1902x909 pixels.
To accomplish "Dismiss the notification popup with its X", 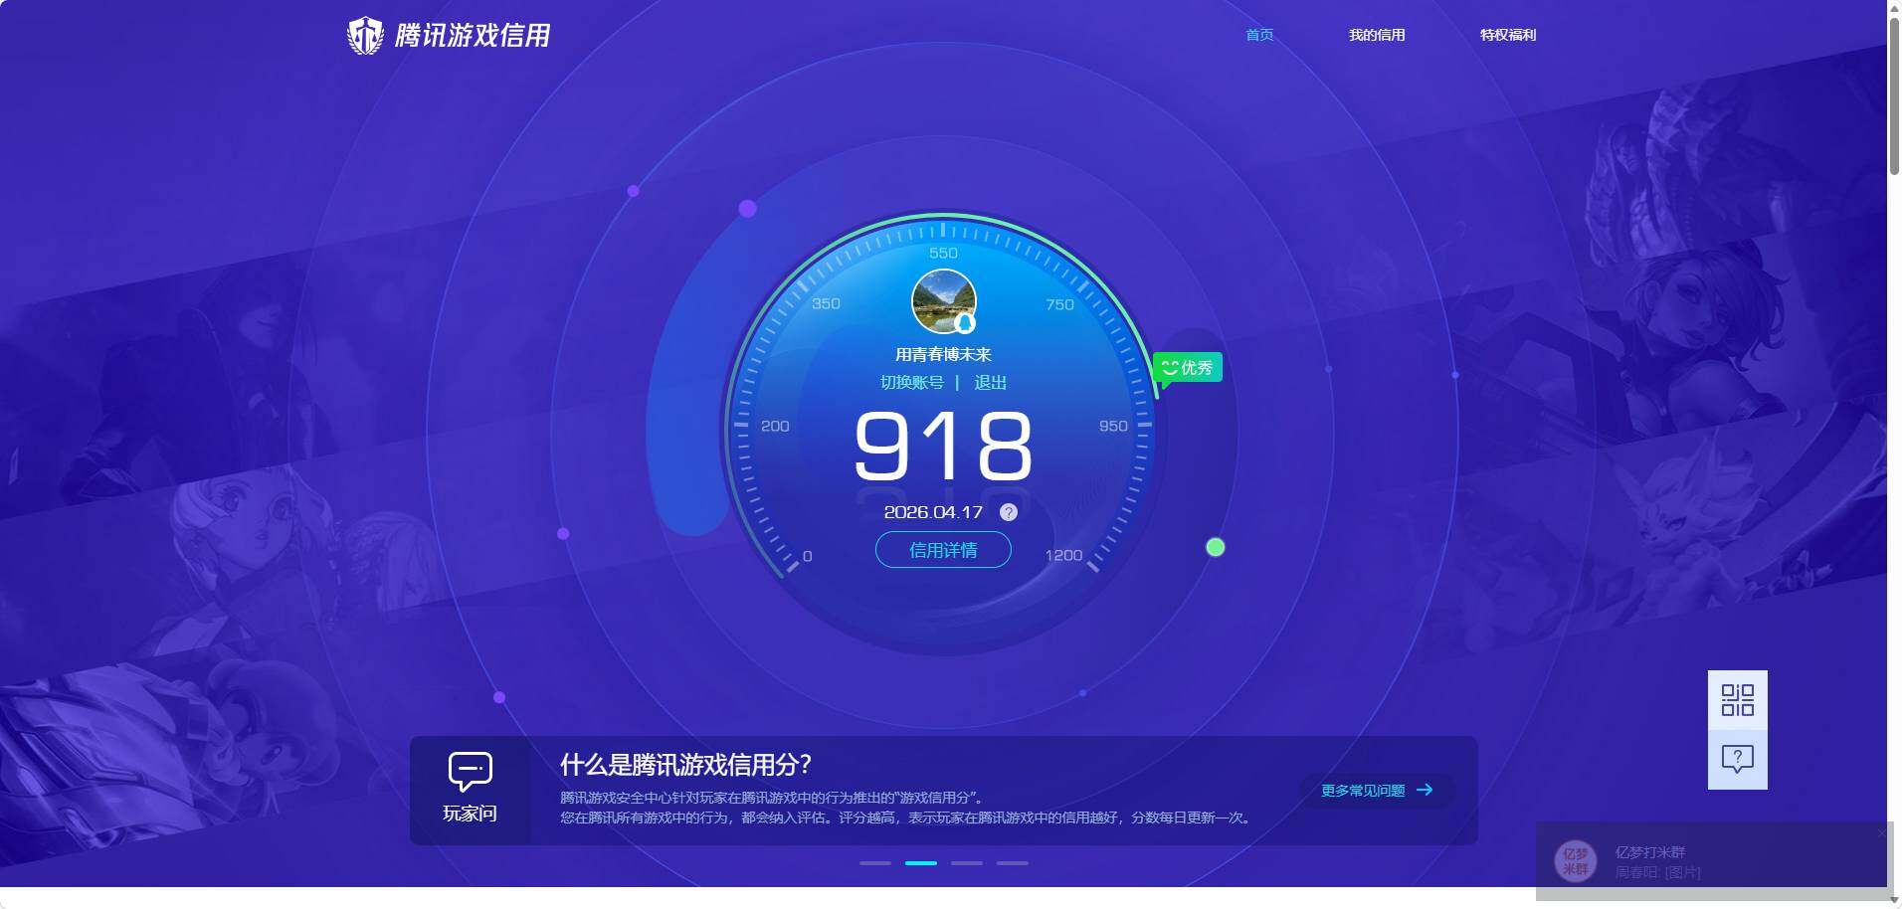I will pyautogui.click(x=1882, y=833).
